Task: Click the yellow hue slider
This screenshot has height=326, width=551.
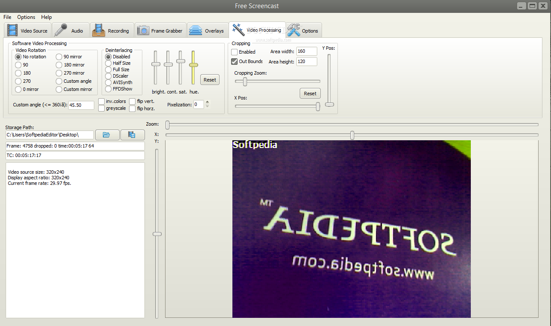Action: click(x=193, y=67)
